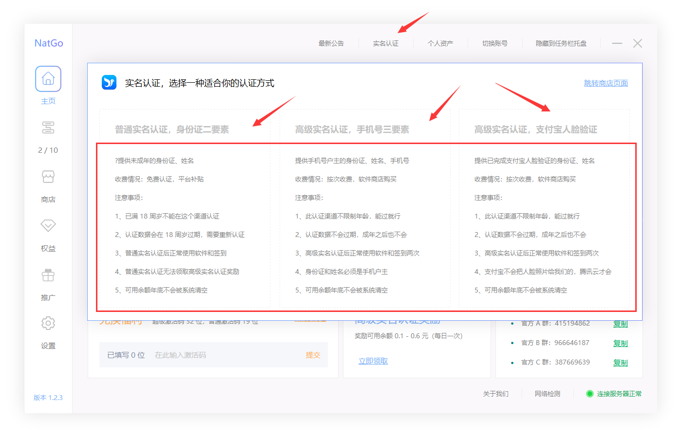
Task: Choose 普通实名认证，身份证二要素 option
Action: [172, 129]
